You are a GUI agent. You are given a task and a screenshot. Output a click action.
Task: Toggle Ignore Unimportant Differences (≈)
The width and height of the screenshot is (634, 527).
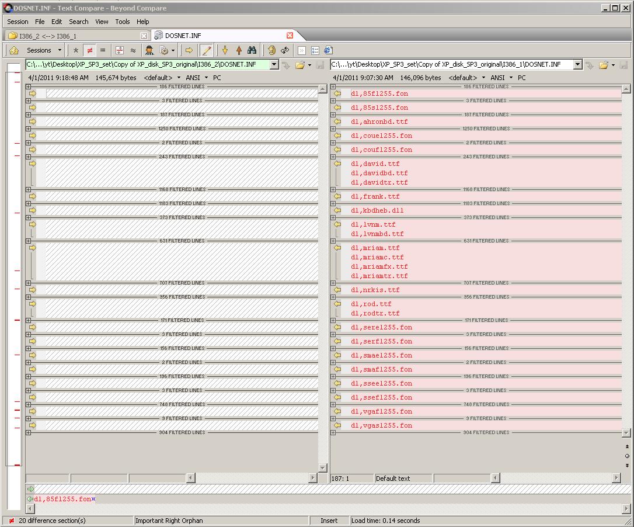coord(133,50)
